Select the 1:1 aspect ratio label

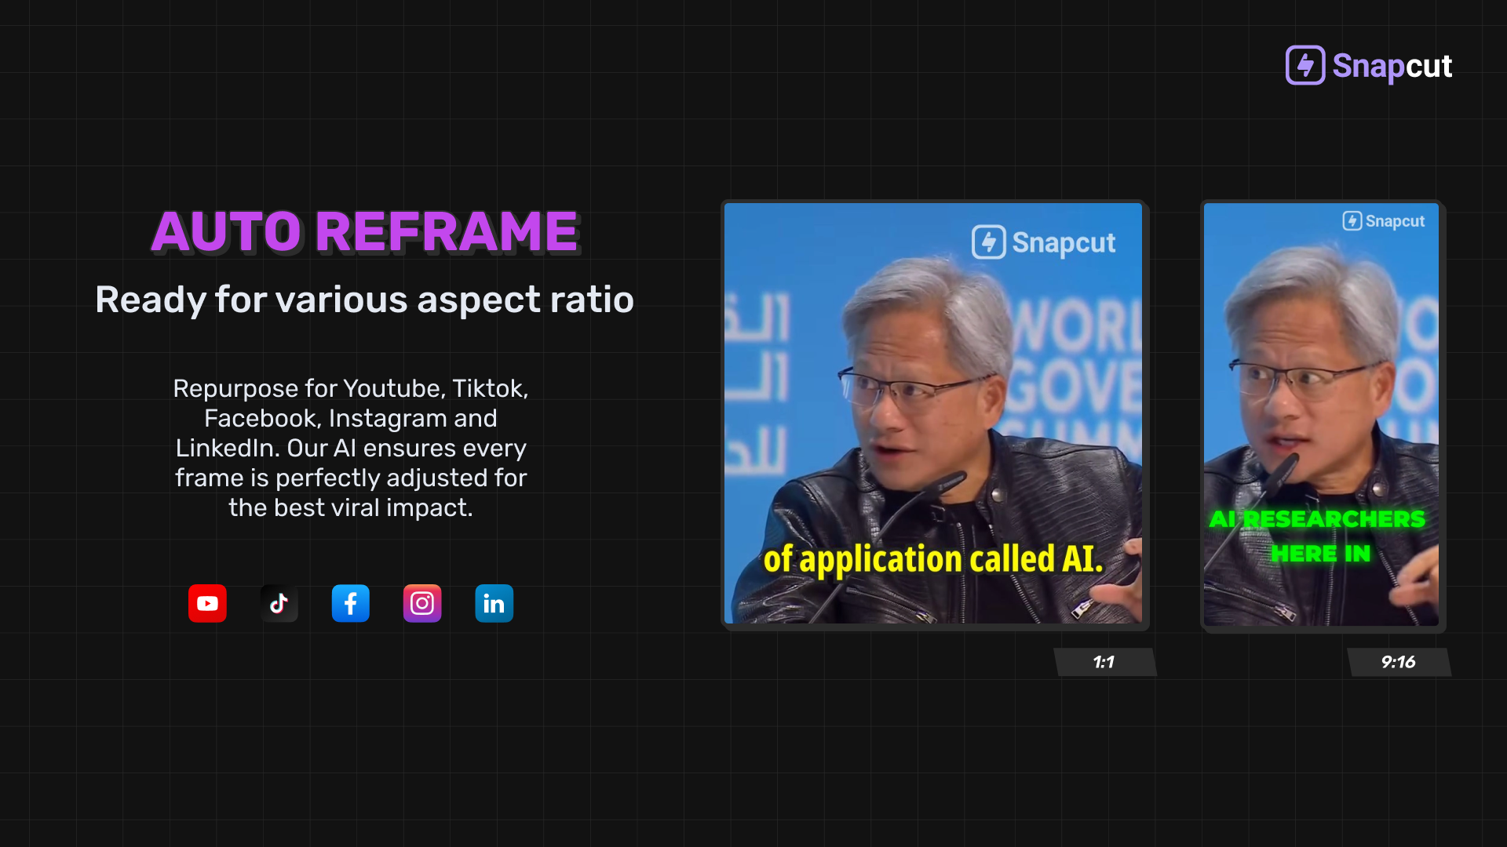[1104, 662]
